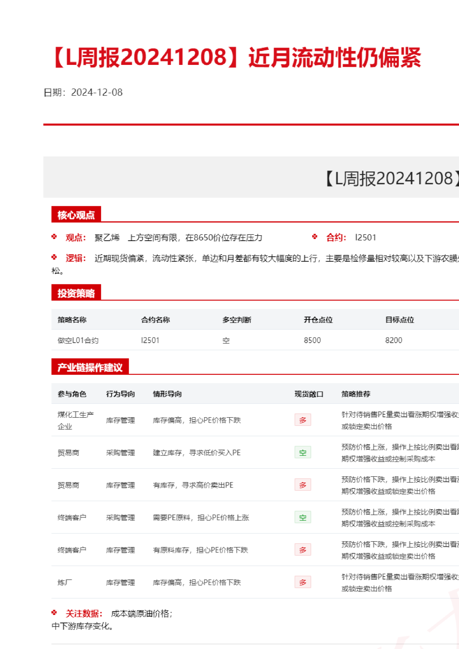Click the red 多 badge in 煤化工生产企业 row
This screenshot has width=459, height=649.
[303, 420]
